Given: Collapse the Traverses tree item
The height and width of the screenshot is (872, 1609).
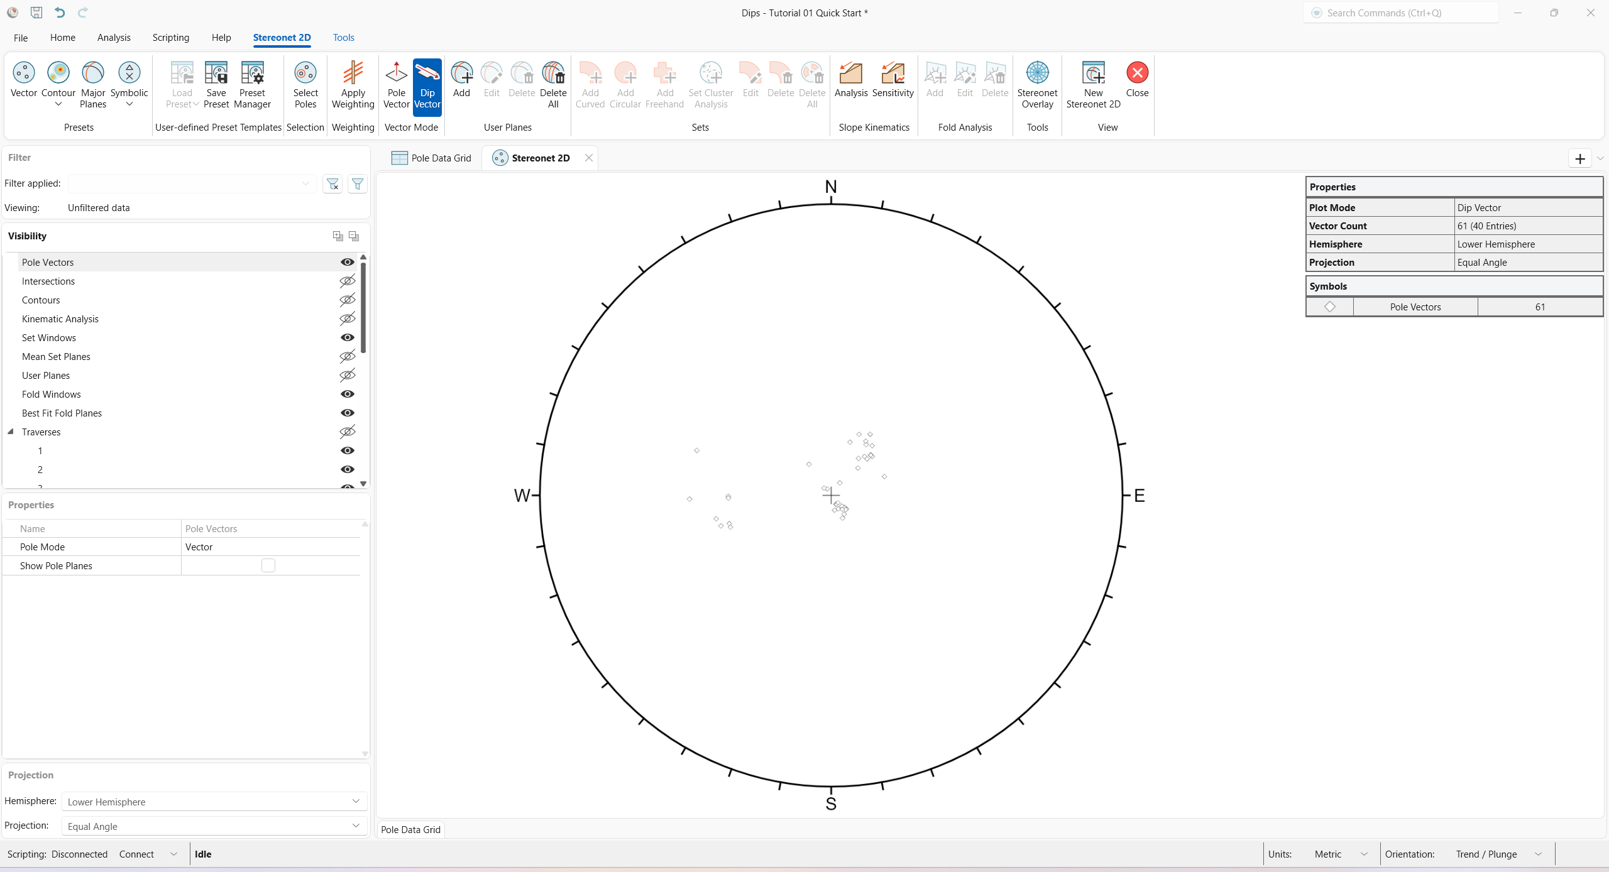Looking at the screenshot, I should [10, 432].
